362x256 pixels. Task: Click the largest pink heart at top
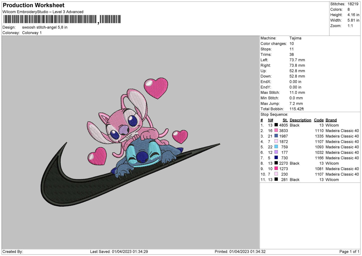(x=156, y=88)
